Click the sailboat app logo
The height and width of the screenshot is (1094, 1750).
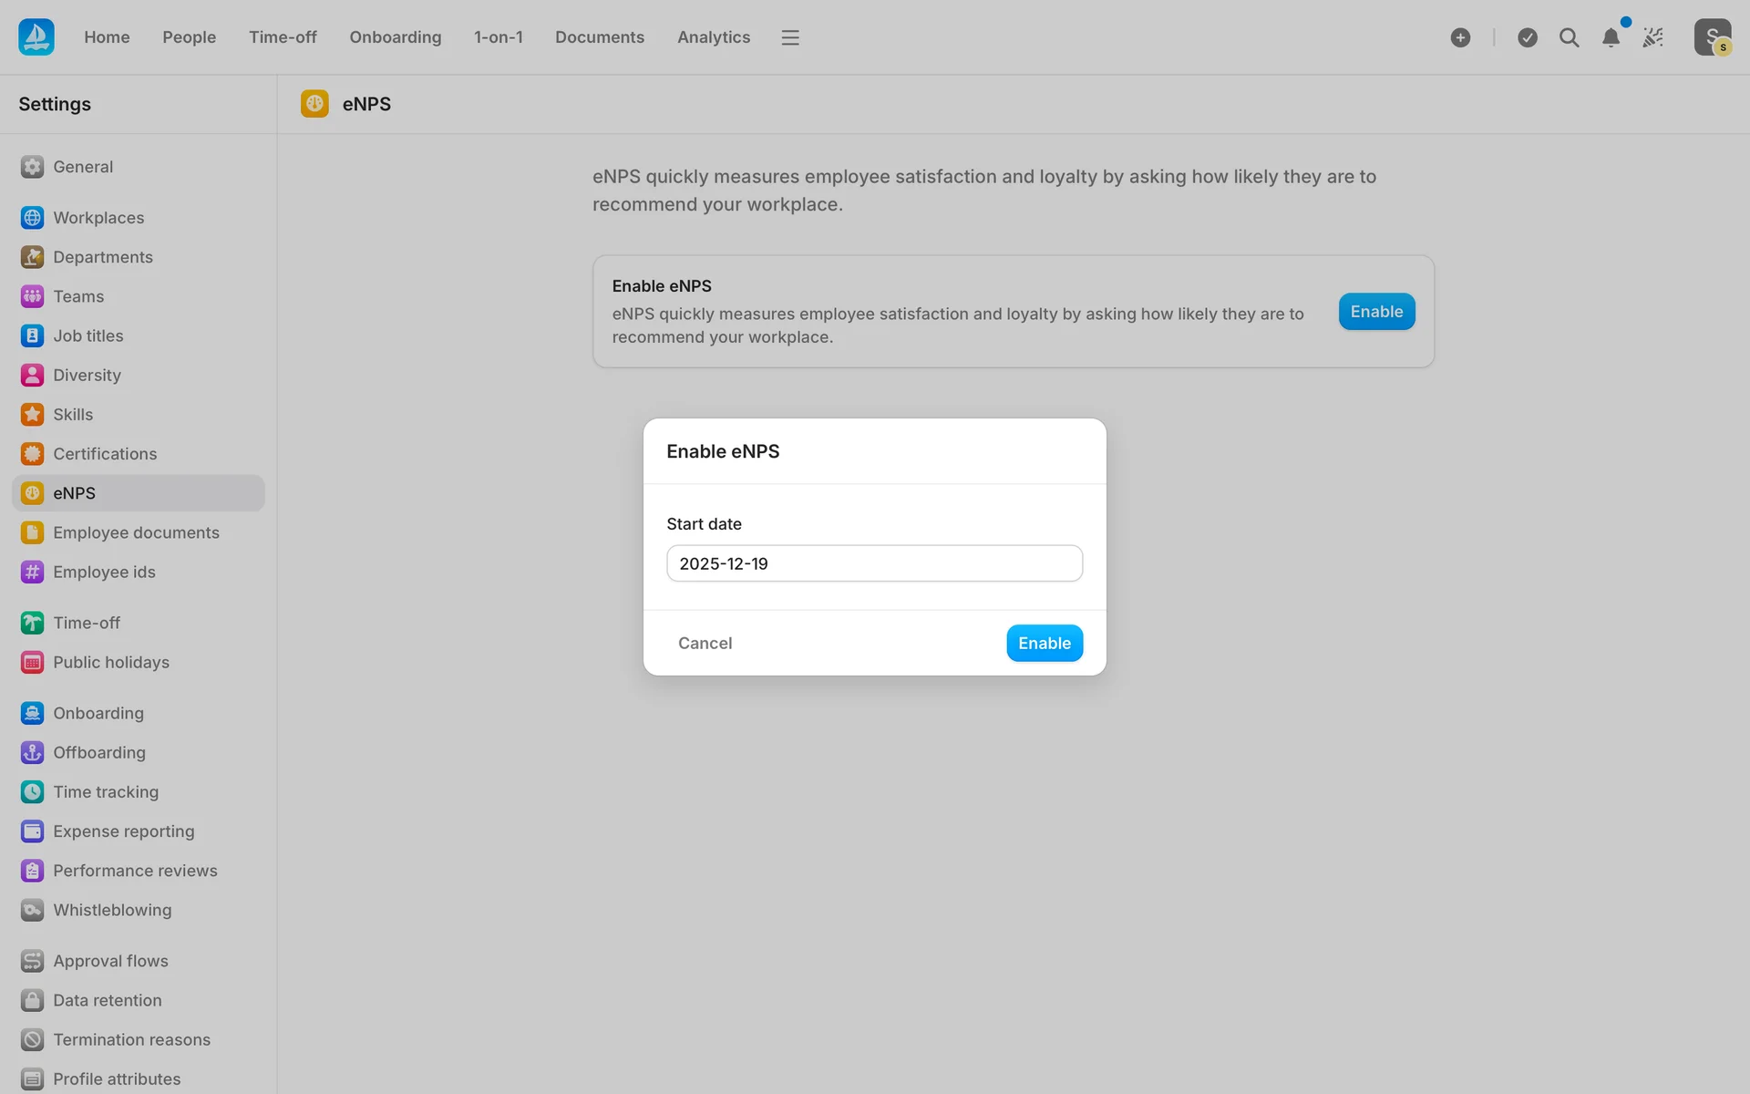tap(36, 37)
